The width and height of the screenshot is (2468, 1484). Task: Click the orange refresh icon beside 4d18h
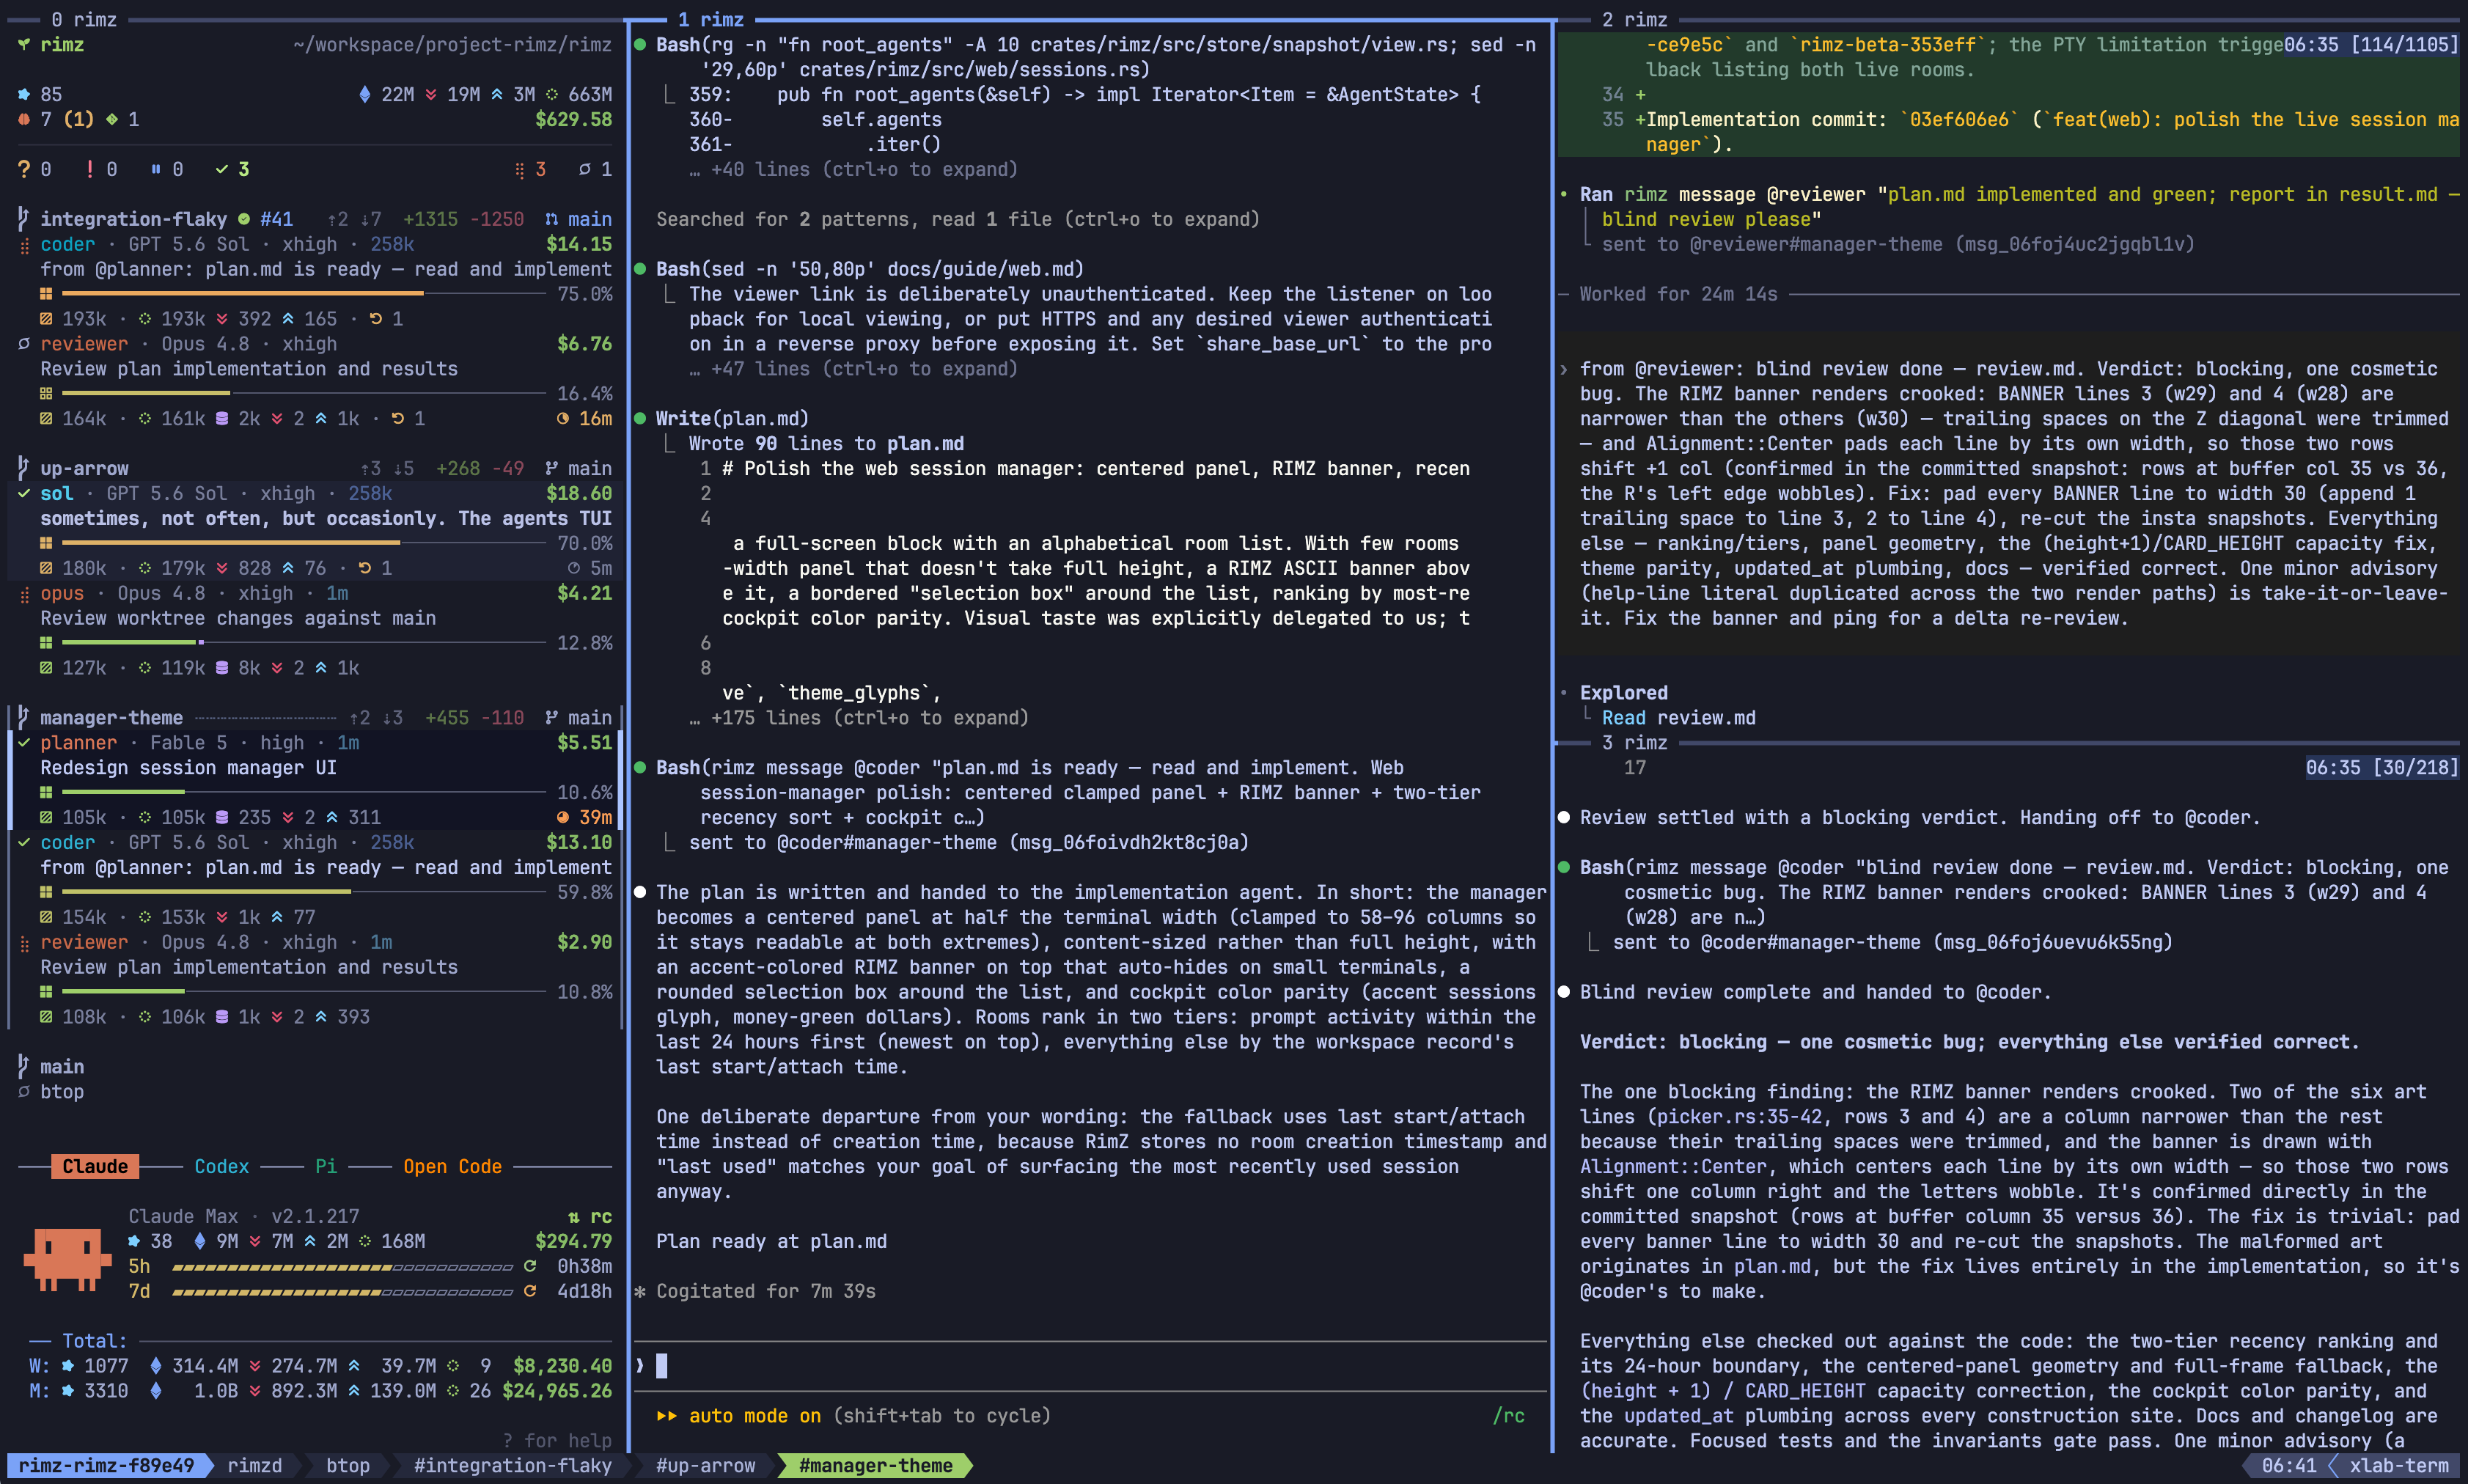point(530,1291)
